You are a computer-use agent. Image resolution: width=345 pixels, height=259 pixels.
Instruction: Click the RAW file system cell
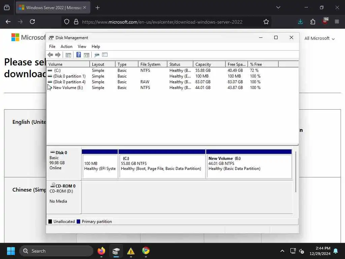coord(145,82)
